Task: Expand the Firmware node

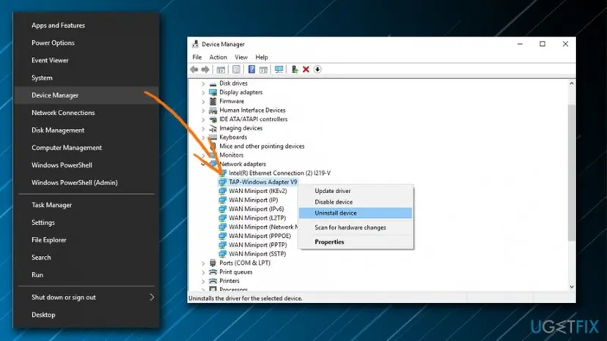Action: [203, 101]
